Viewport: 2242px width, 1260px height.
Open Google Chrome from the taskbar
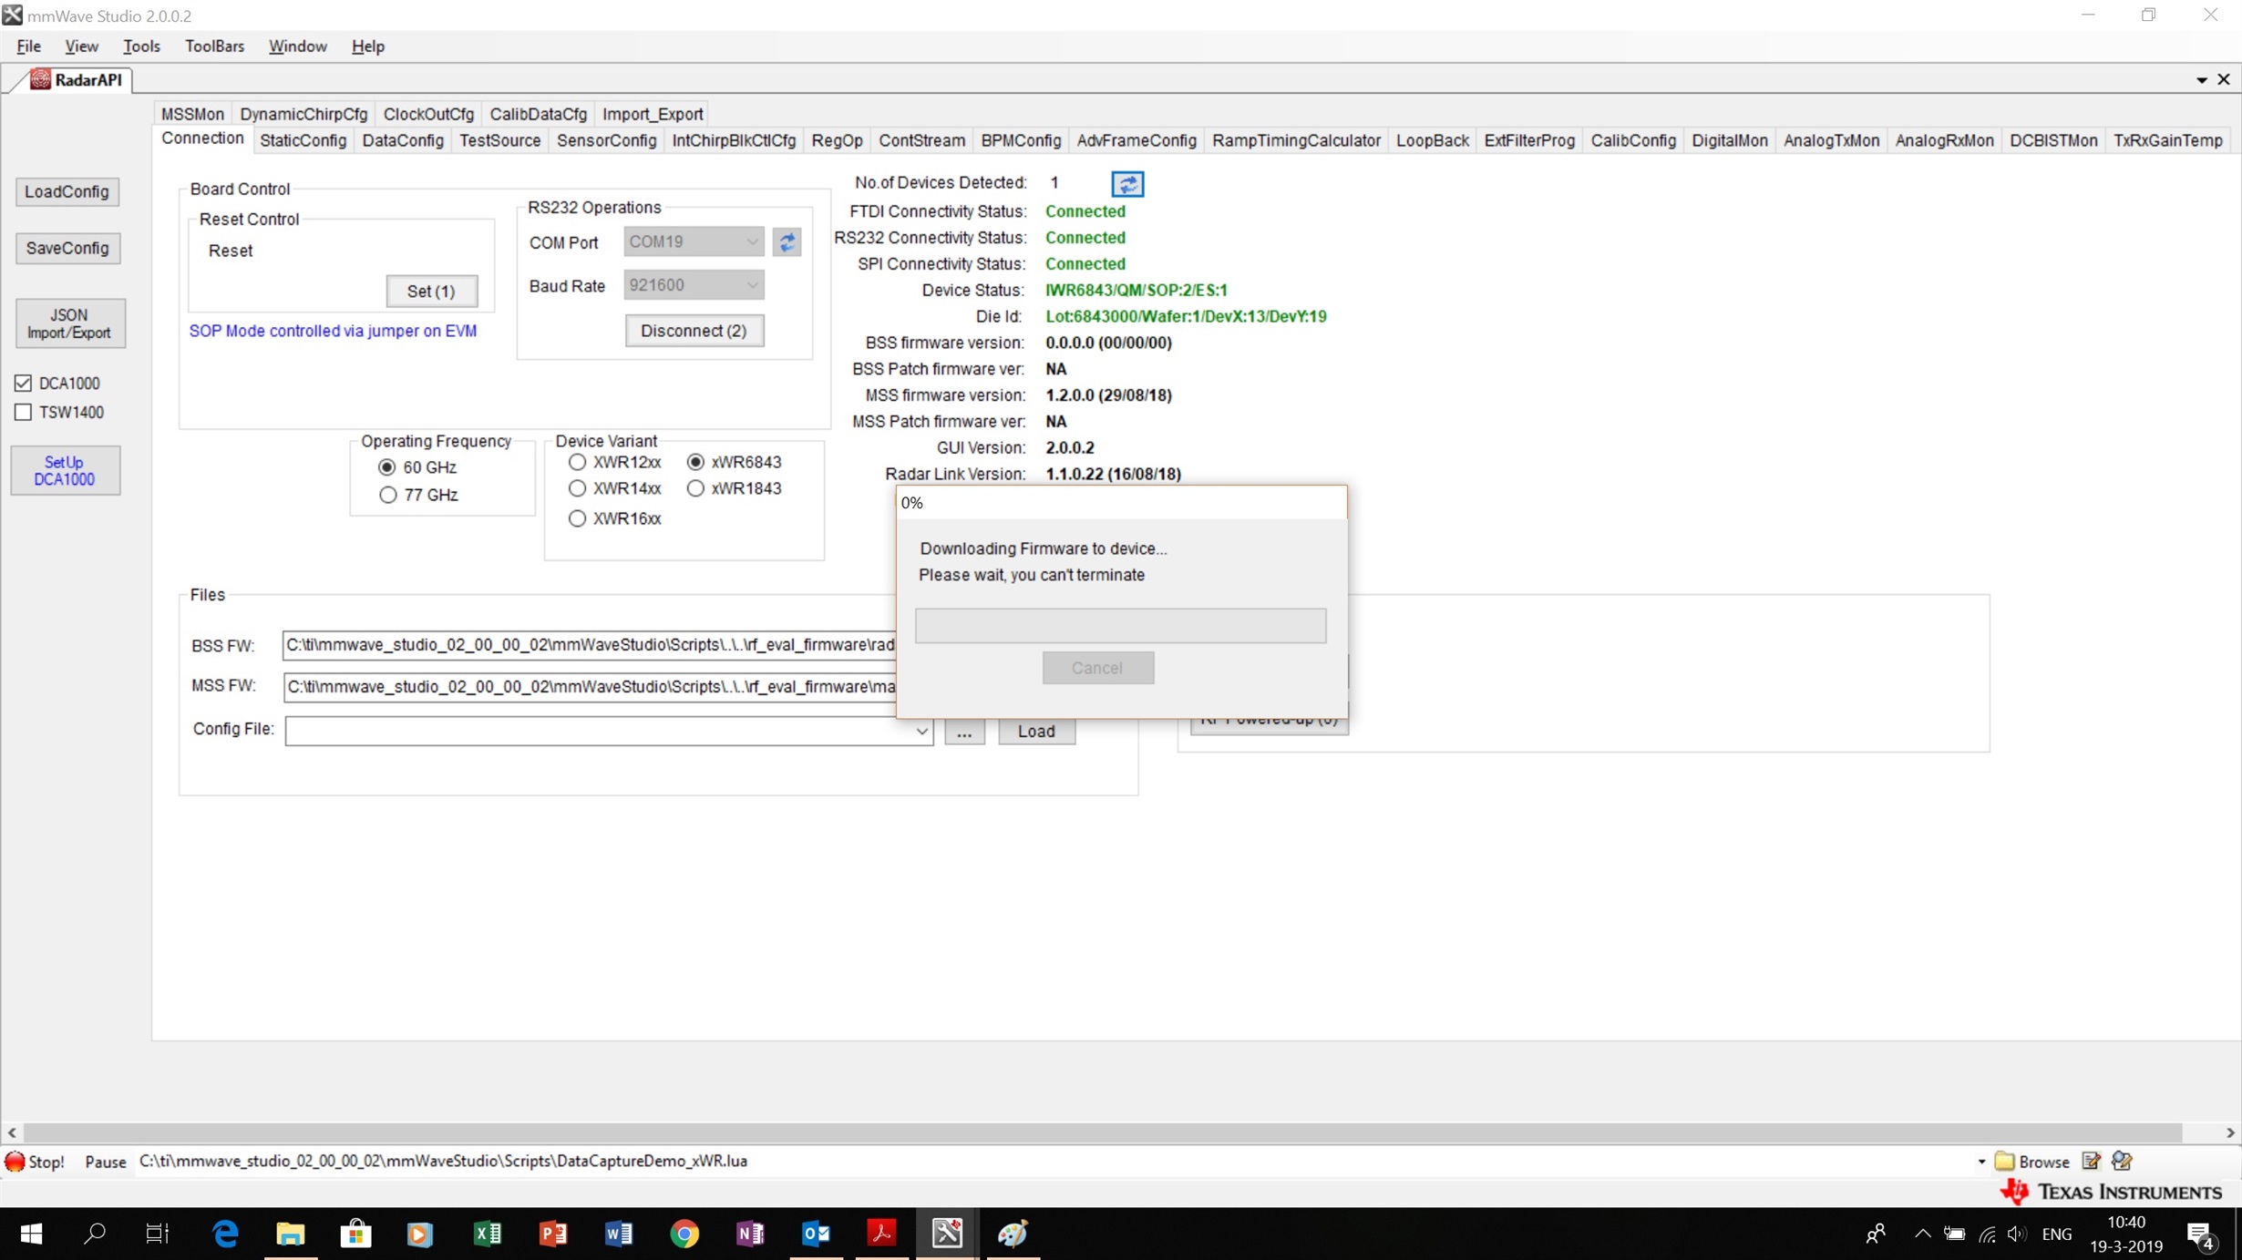coord(684,1234)
